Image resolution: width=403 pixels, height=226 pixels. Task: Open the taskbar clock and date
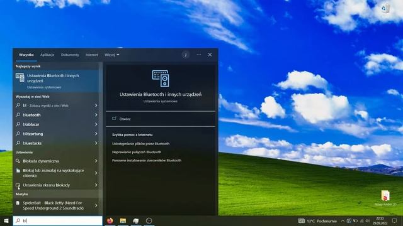point(380,220)
